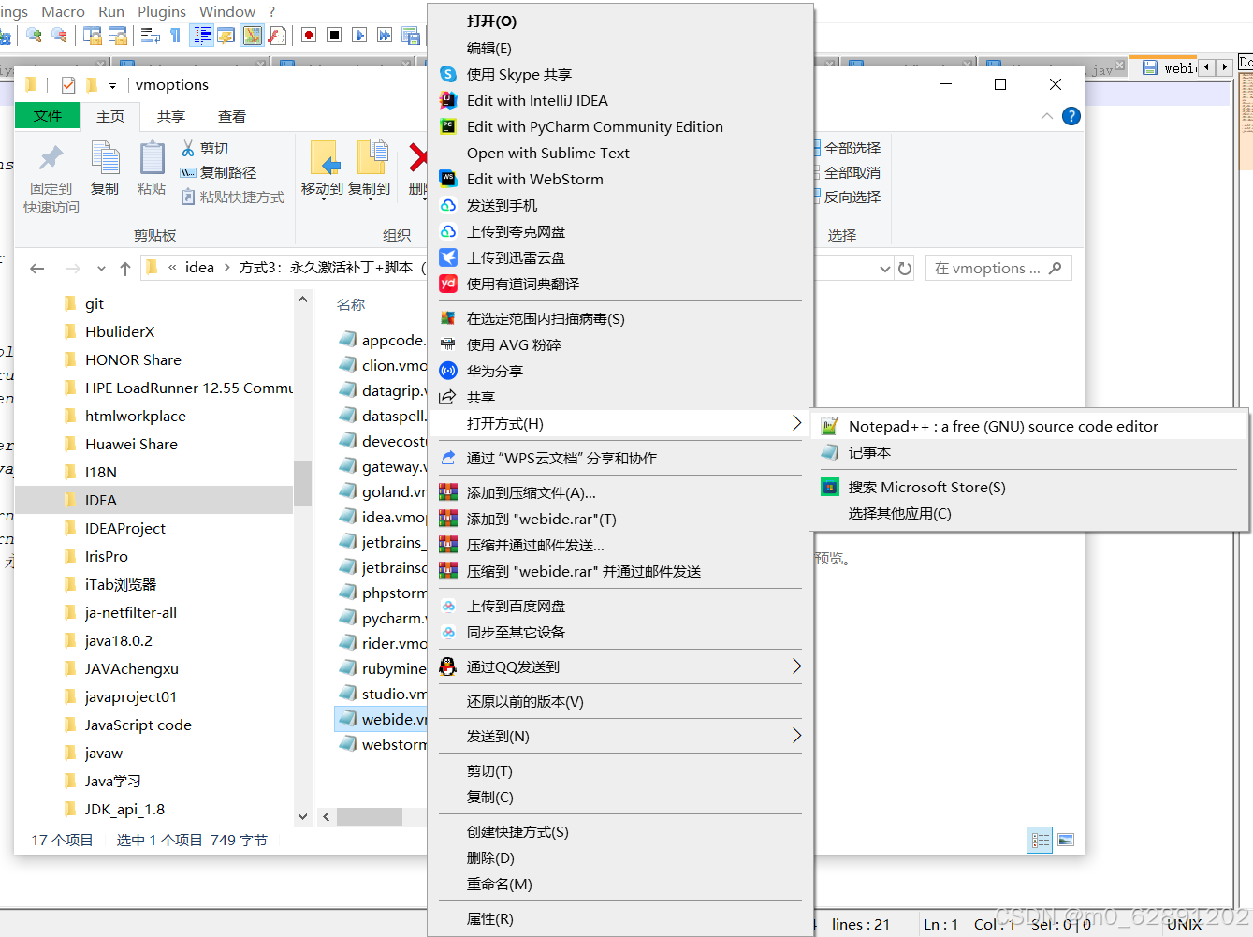Stop macro recording with the black square icon
Viewport: 1253px width, 937px height.
point(334,35)
